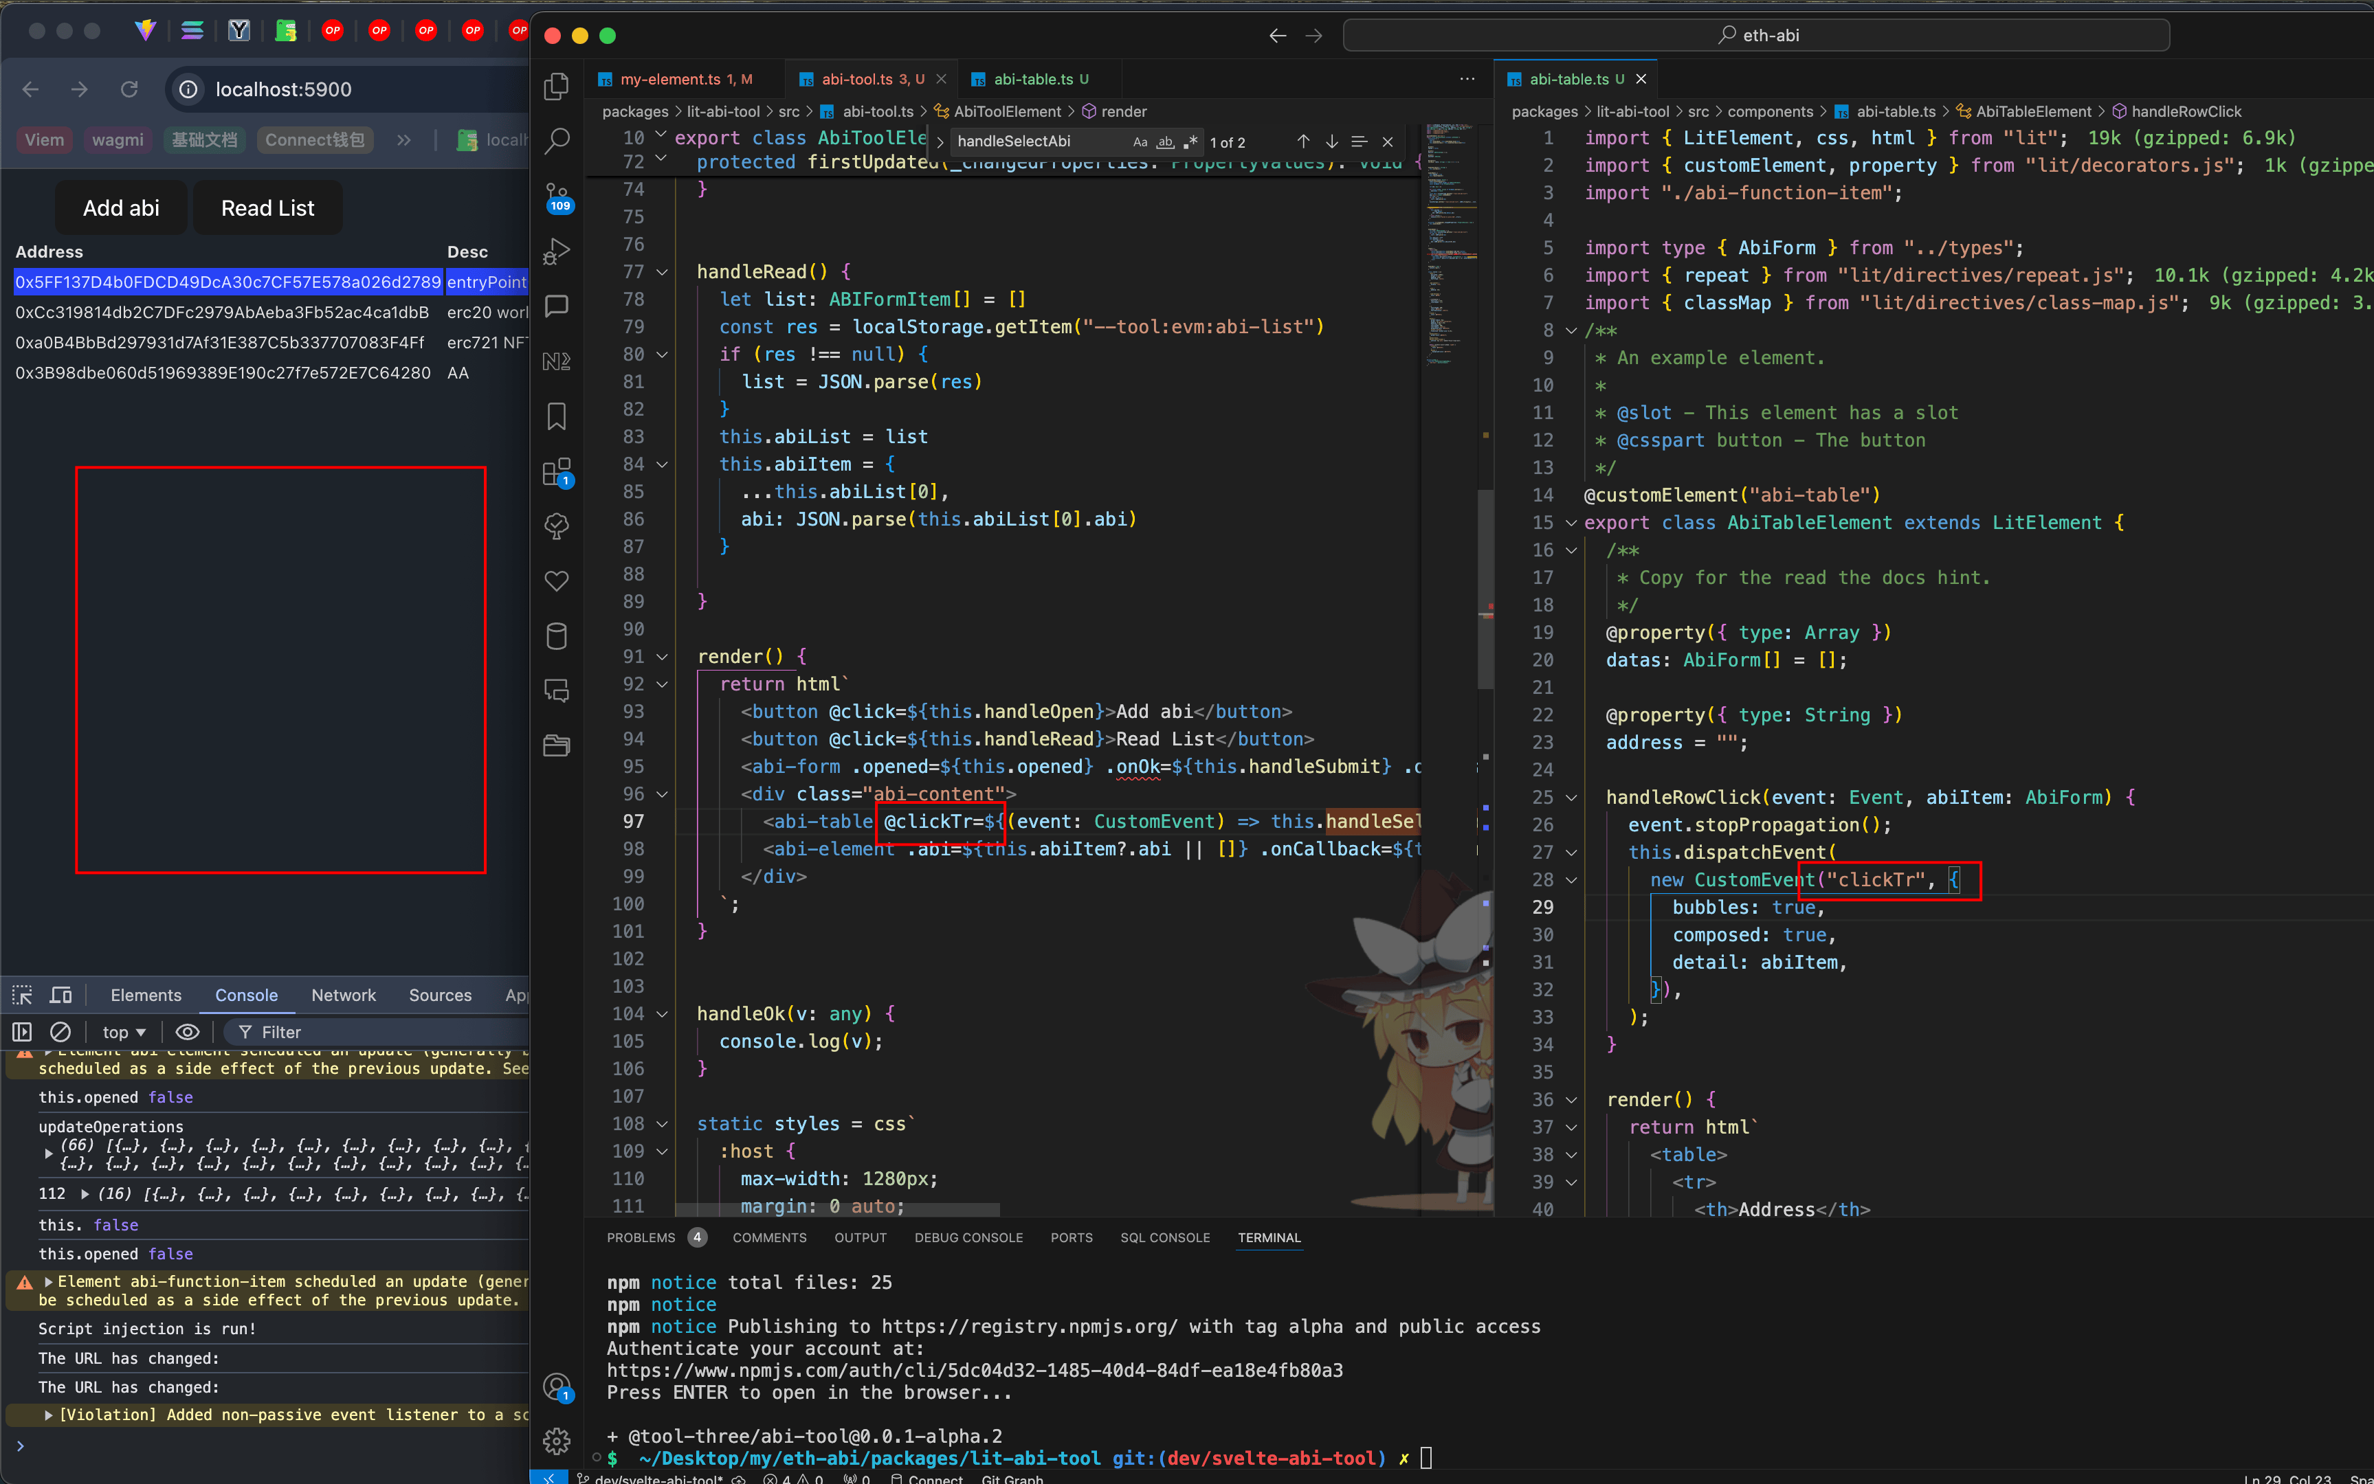Toggle Match Whole Word in find widget
The height and width of the screenshot is (1484, 2374).
pyautogui.click(x=1164, y=142)
